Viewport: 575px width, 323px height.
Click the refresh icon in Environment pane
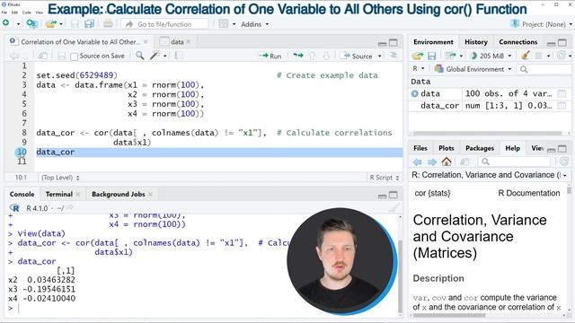pos(561,56)
